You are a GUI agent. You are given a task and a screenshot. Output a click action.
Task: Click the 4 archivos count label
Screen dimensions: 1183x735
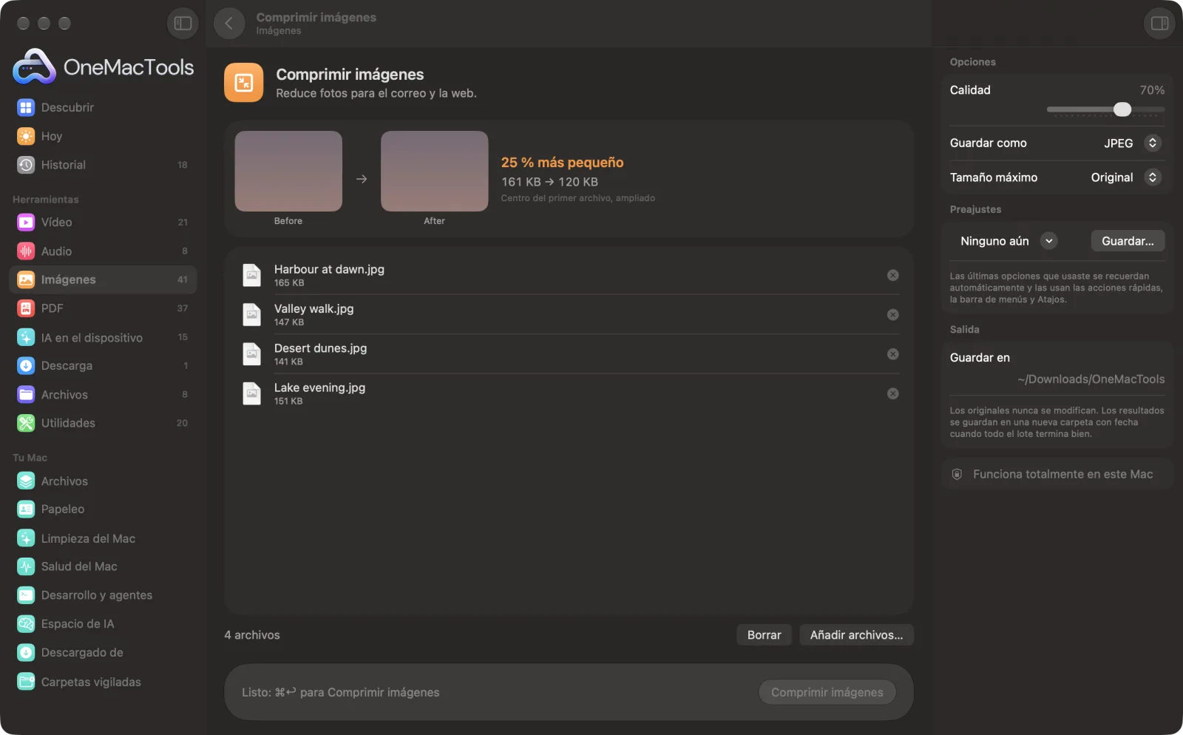[252, 635]
